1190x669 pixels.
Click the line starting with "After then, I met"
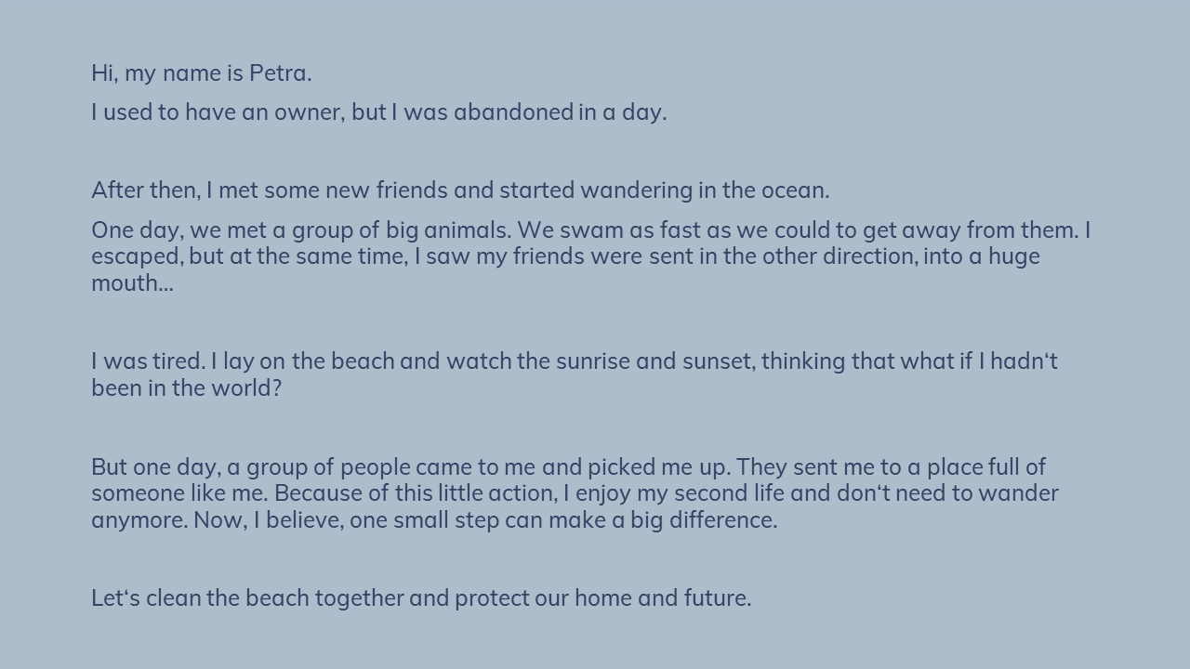[460, 190]
